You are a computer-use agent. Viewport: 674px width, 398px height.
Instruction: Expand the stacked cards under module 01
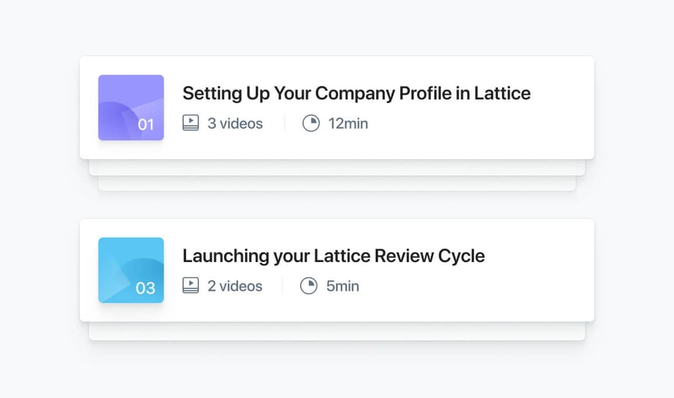point(337,181)
